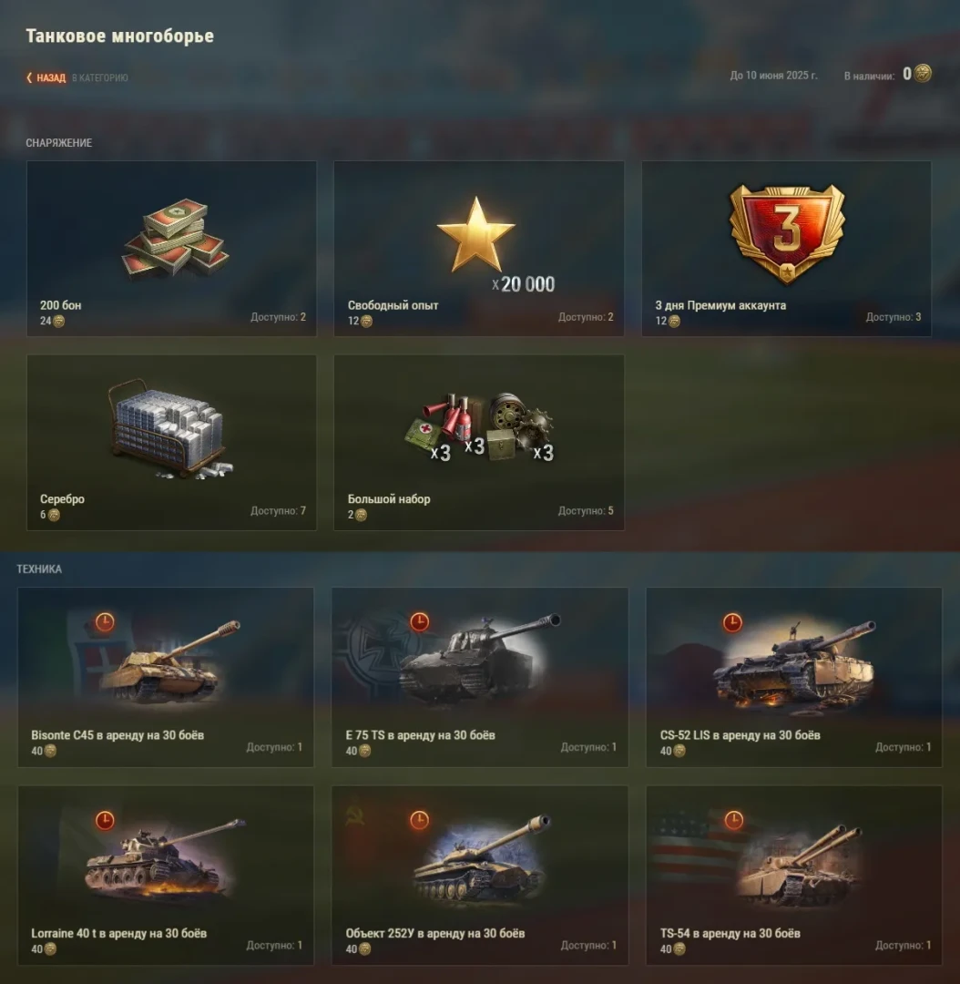Click the ТЕХНИКА section header
The width and height of the screenshot is (960, 984).
(39, 569)
